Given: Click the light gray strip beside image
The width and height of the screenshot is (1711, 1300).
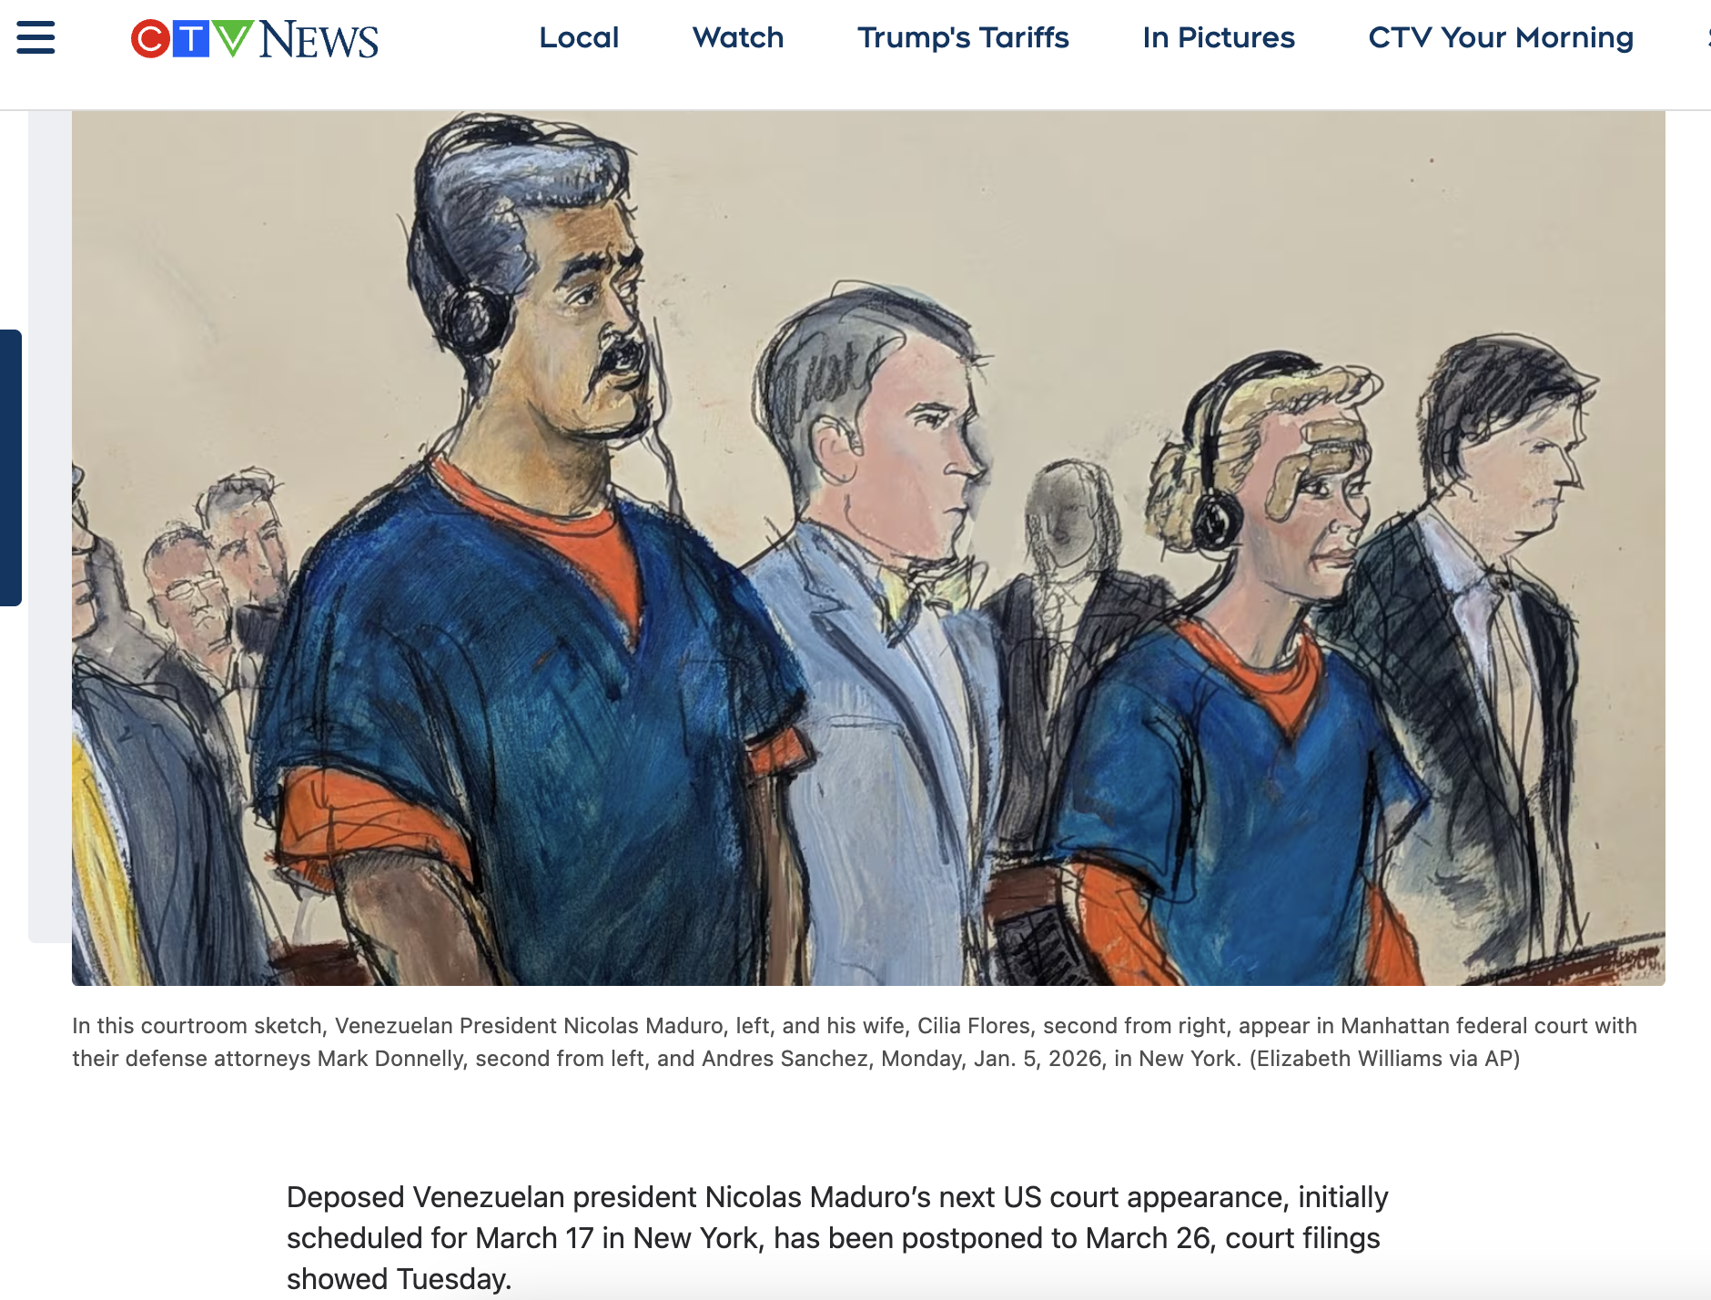Looking at the screenshot, I should coord(50,526).
